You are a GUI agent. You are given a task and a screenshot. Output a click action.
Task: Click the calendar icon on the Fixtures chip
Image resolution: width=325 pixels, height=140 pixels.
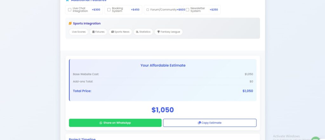click(x=93, y=32)
